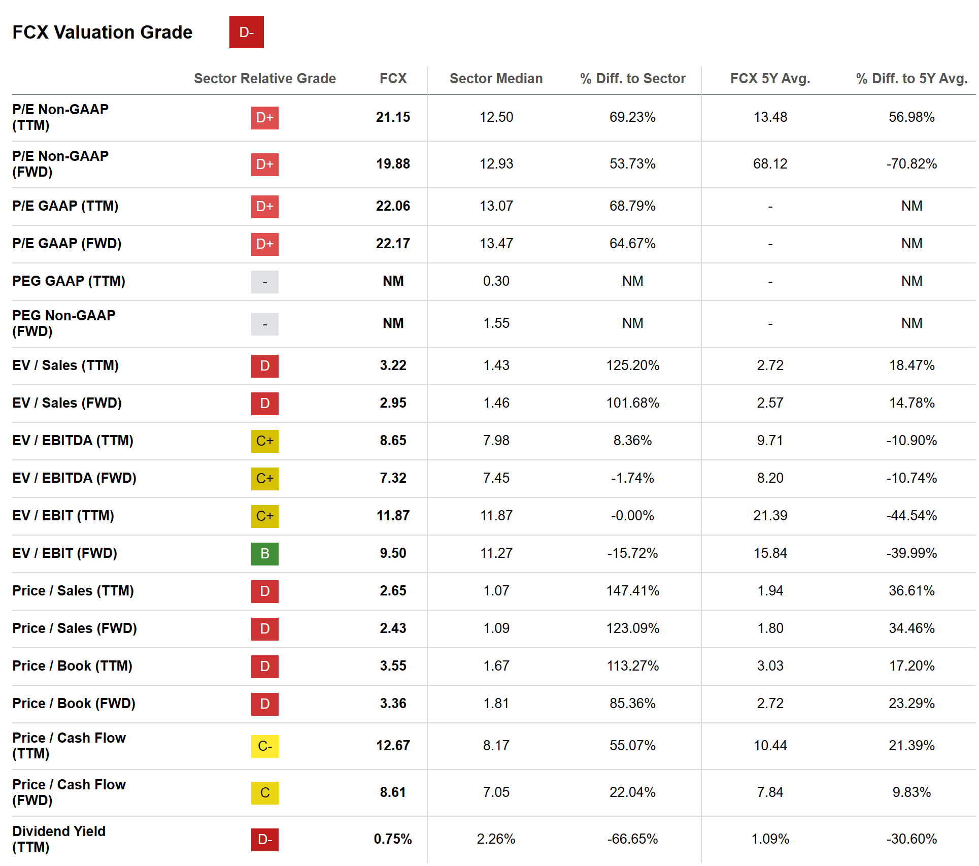Select the Price / Book (TTM) row label
The height and width of the screenshot is (866, 979).
pos(72,666)
